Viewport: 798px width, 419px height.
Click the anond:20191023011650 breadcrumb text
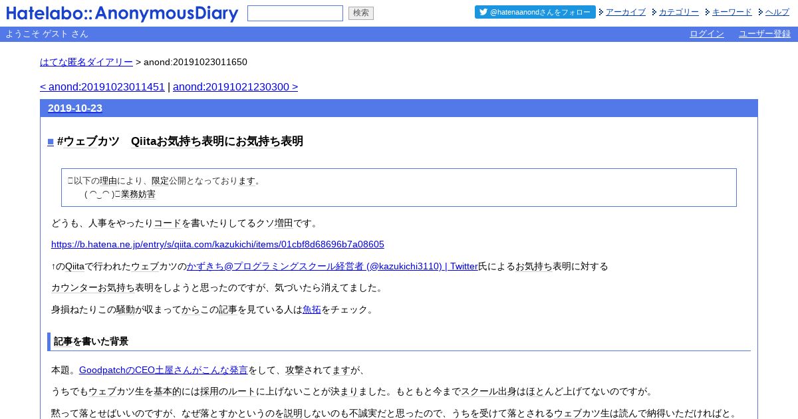point(196,62)
